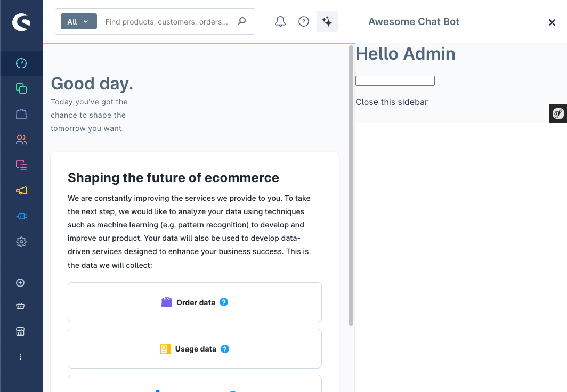
Task: Click the chat bot text input box
Action: pos(395,81)
